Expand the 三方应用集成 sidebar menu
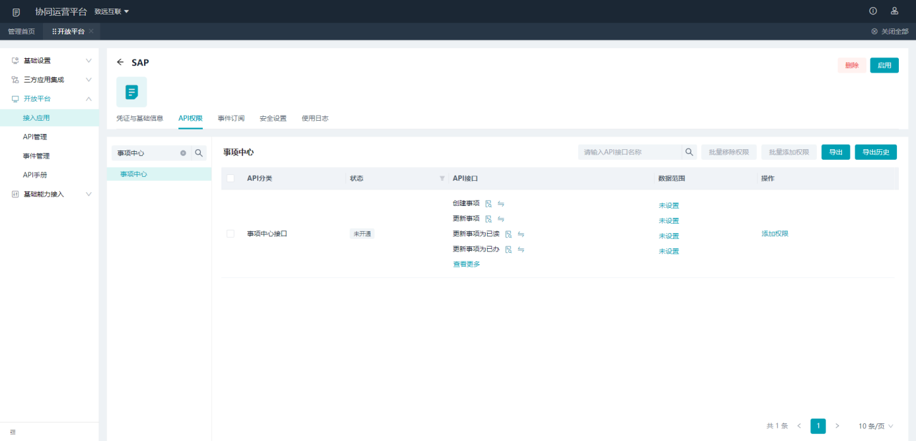The height and width of the screenshot is (441, 916). [x=50, y=80]
